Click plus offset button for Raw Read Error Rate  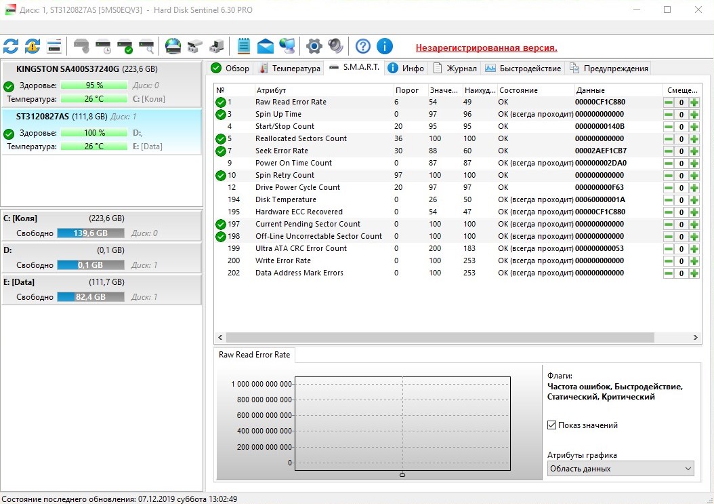pos(694,102)
